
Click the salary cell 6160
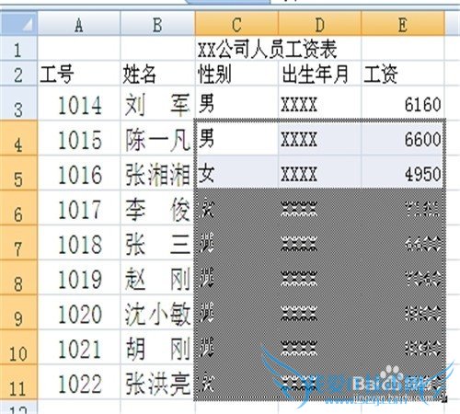pyautogui.click(x=403, y=103)
